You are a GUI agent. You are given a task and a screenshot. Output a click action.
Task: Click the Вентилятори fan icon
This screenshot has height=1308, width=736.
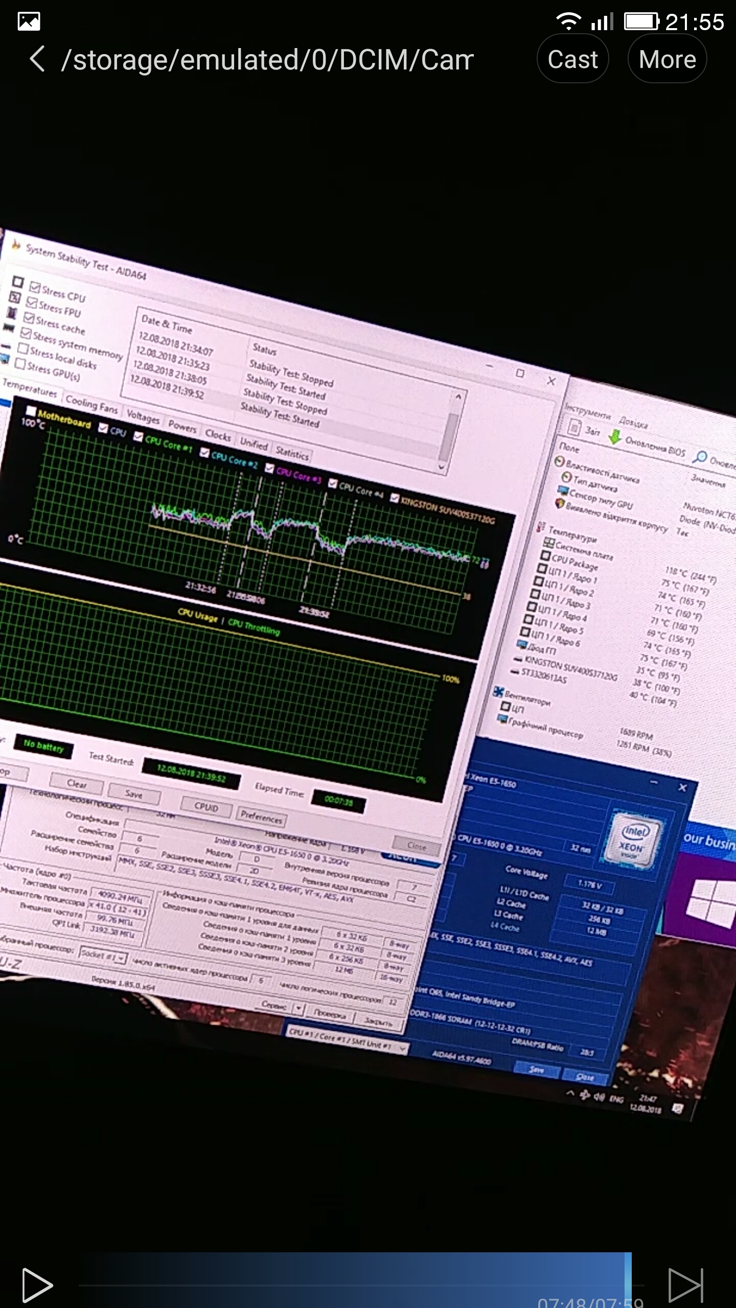(x=498, y=692)
